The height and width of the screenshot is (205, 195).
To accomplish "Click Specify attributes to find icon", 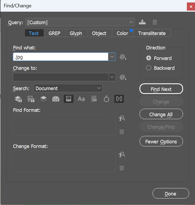I will click(x=122, y=118).
